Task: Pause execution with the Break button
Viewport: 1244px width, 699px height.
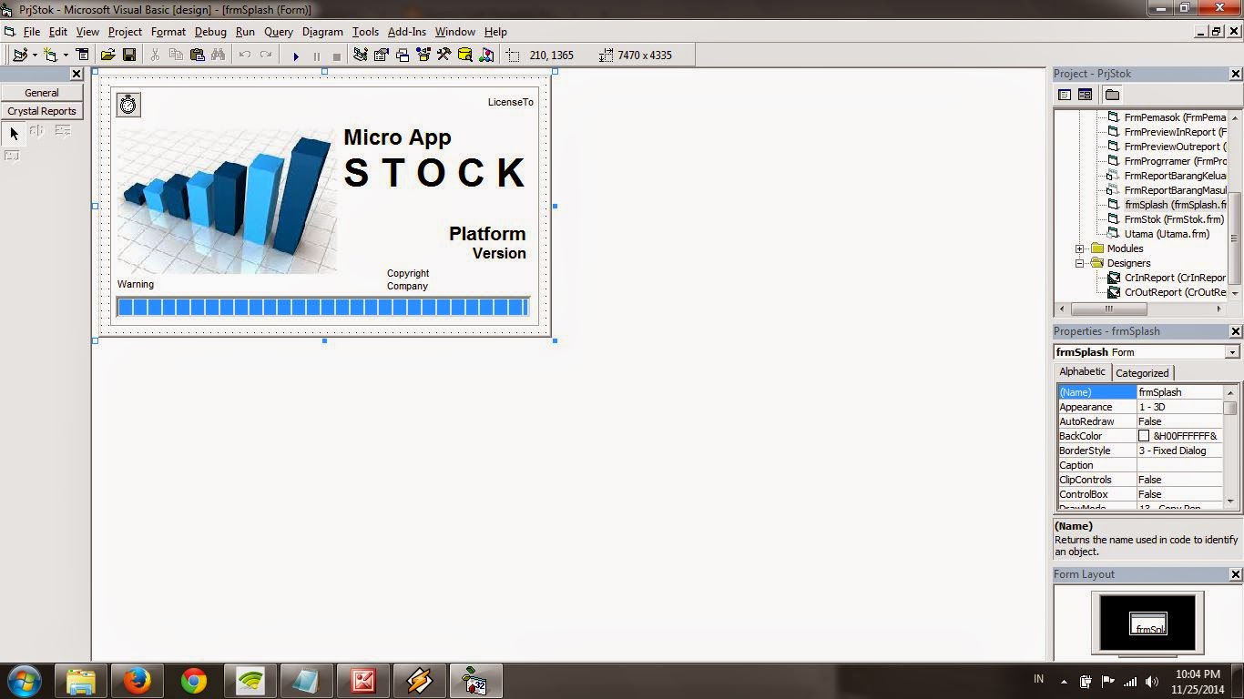Action: [315, 55]
